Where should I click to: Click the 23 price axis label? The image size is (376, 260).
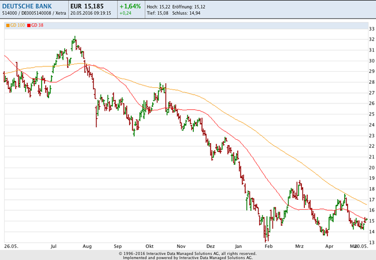(372, 136)
